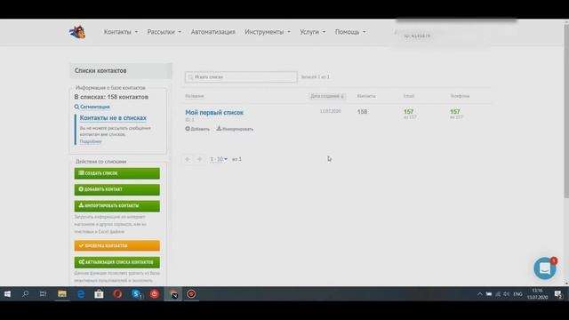This screenshot has height=320, width=569.
Task: Open Skype from taskbar
Action: pyautogui.click(x=136, y=294)
